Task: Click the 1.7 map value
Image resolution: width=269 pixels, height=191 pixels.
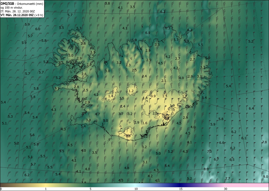Action: [x=185, y=96]
